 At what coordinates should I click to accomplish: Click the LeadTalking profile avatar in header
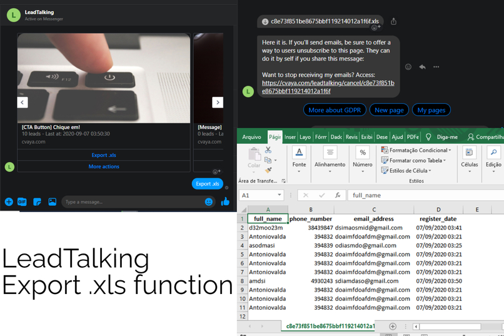14,15
